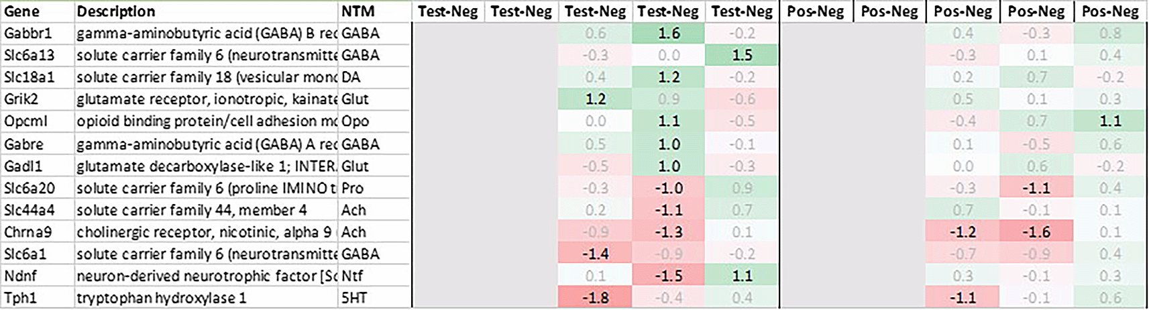Click the 1.2 cell in Grik2 row

click(595, 99)
